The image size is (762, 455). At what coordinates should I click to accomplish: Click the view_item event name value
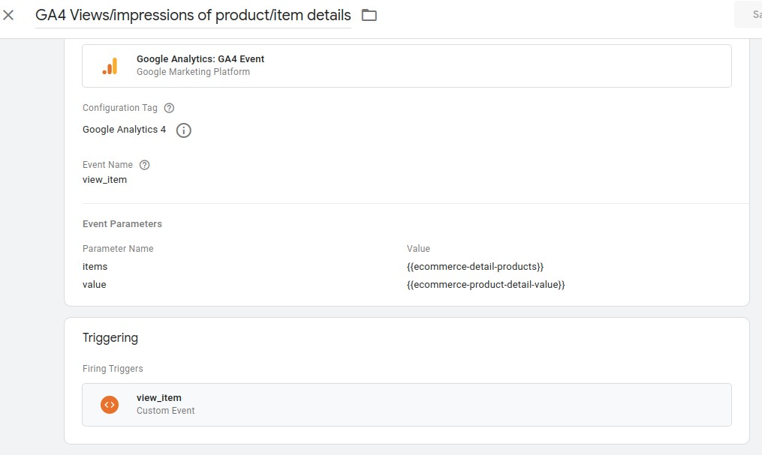pos(104,180)
